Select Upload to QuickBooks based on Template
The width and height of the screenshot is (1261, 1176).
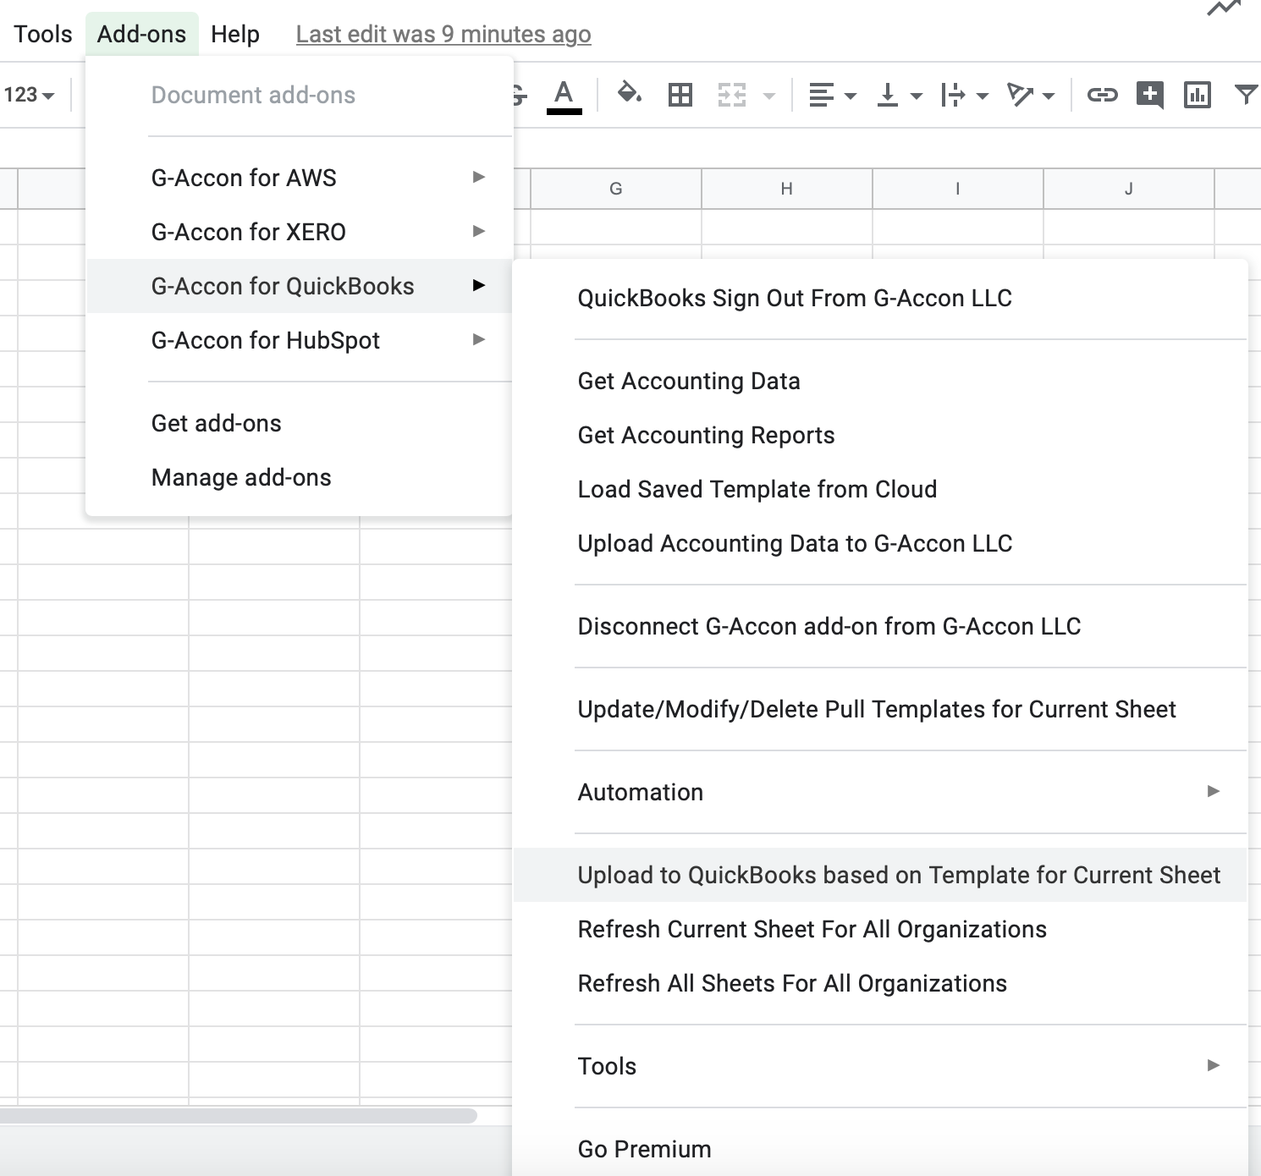tap(880, 875)
